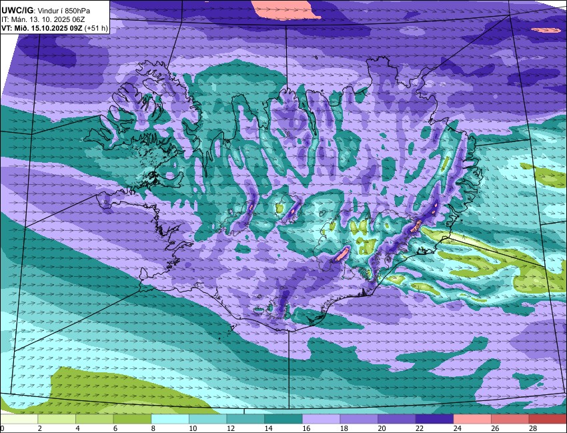Select the "8" legend scale number
The image size is (567, 433).
click(x=153, y=428)
